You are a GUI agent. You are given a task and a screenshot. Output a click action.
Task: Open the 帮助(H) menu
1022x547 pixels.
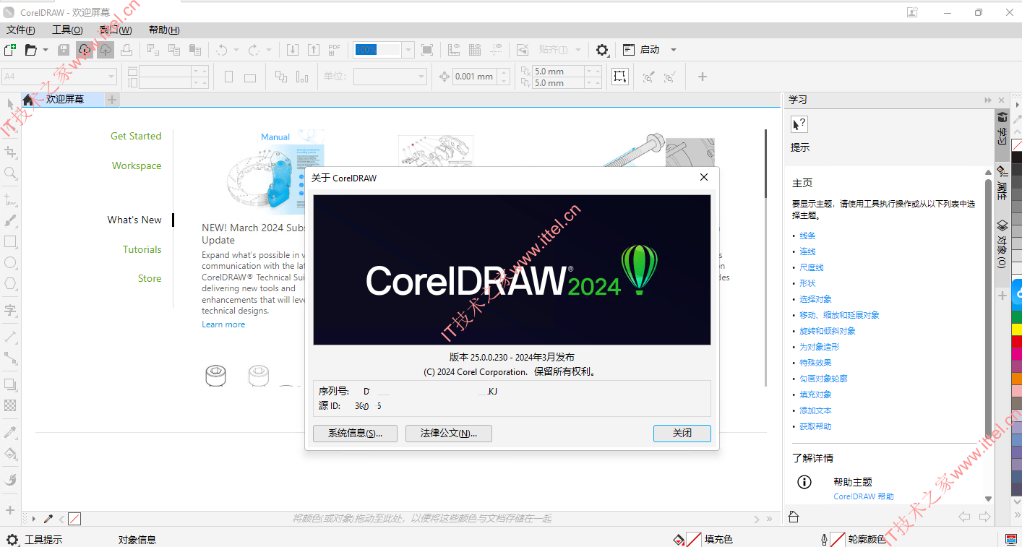(163, 30)
